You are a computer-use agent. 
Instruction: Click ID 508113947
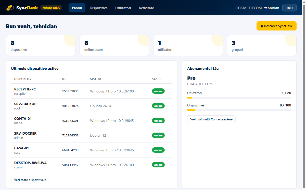pos(70,165)
